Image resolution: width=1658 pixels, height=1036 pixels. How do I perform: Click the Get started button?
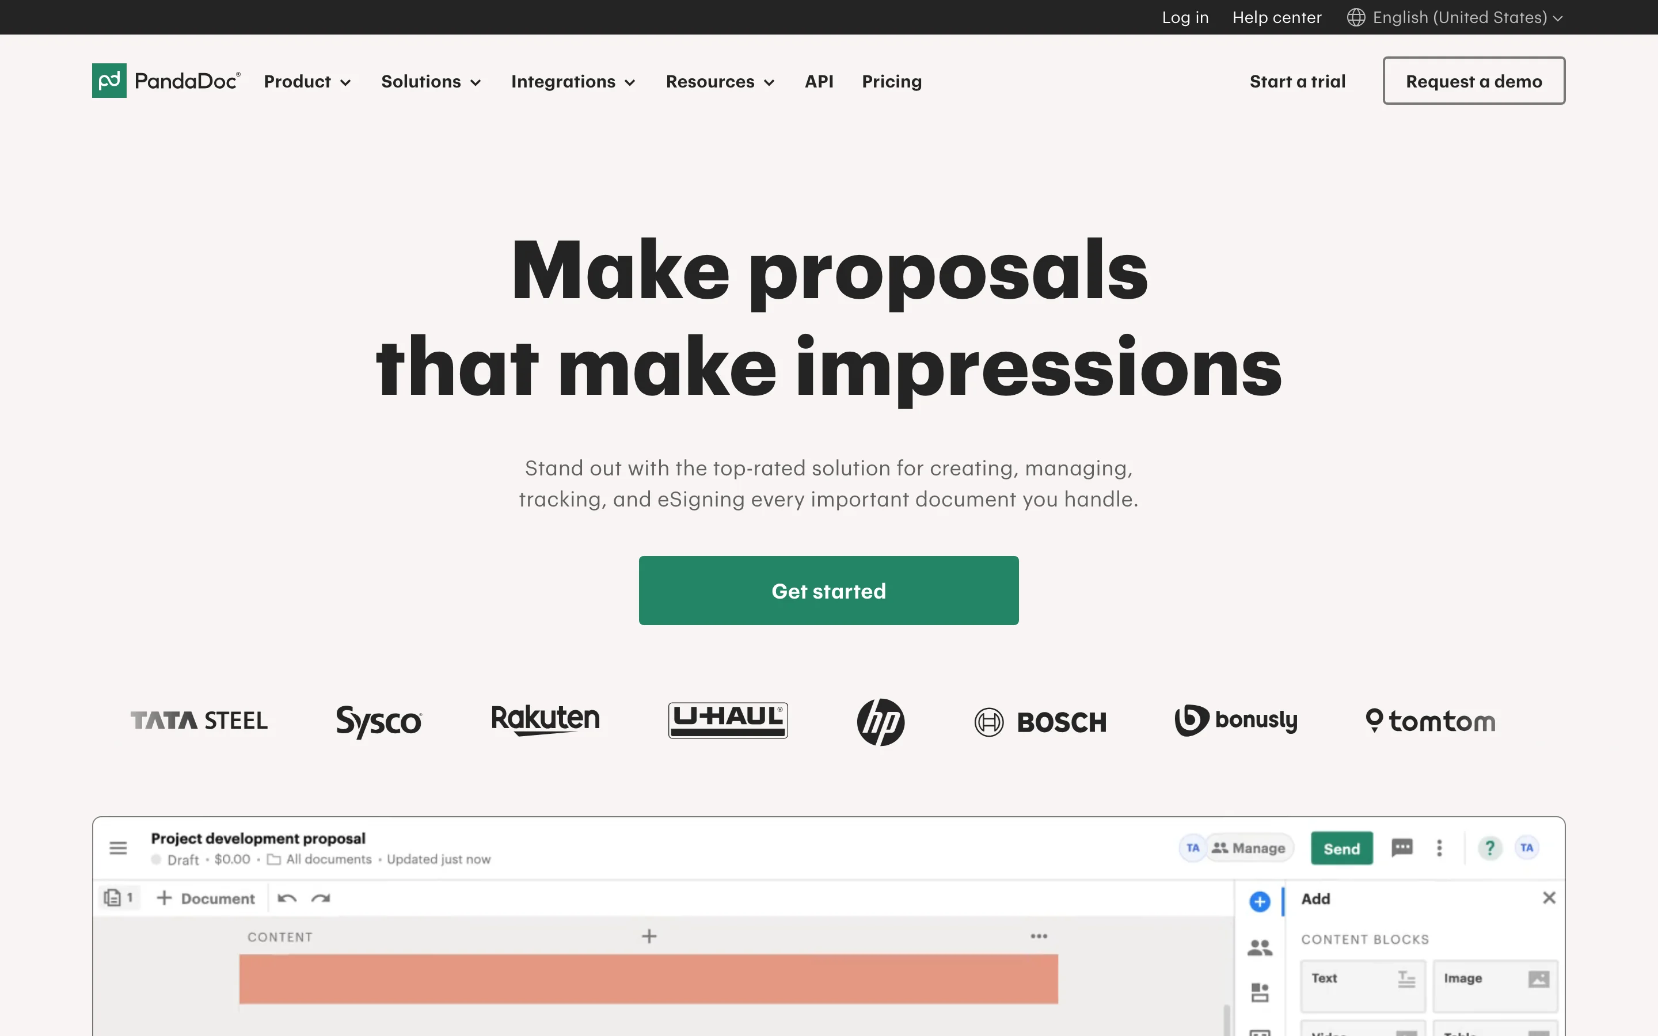click(828, 591)
